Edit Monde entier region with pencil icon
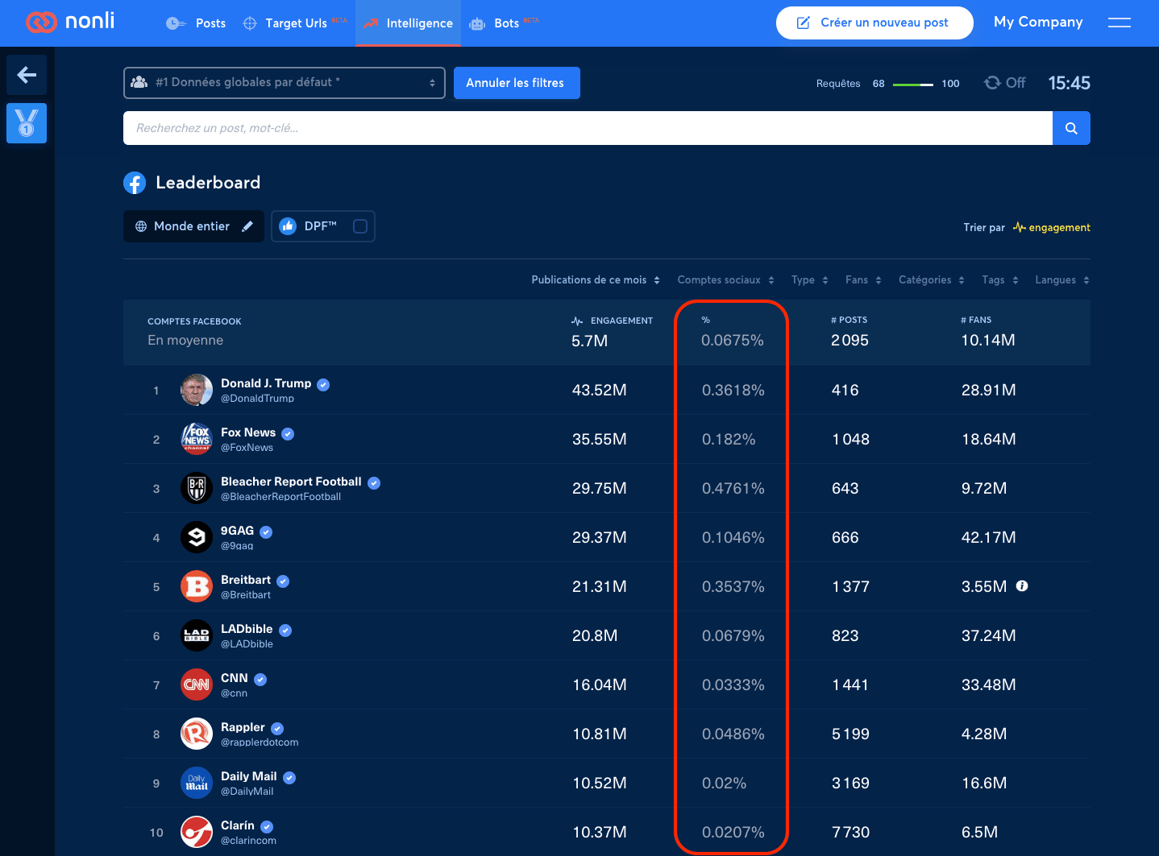 point(247,226)
